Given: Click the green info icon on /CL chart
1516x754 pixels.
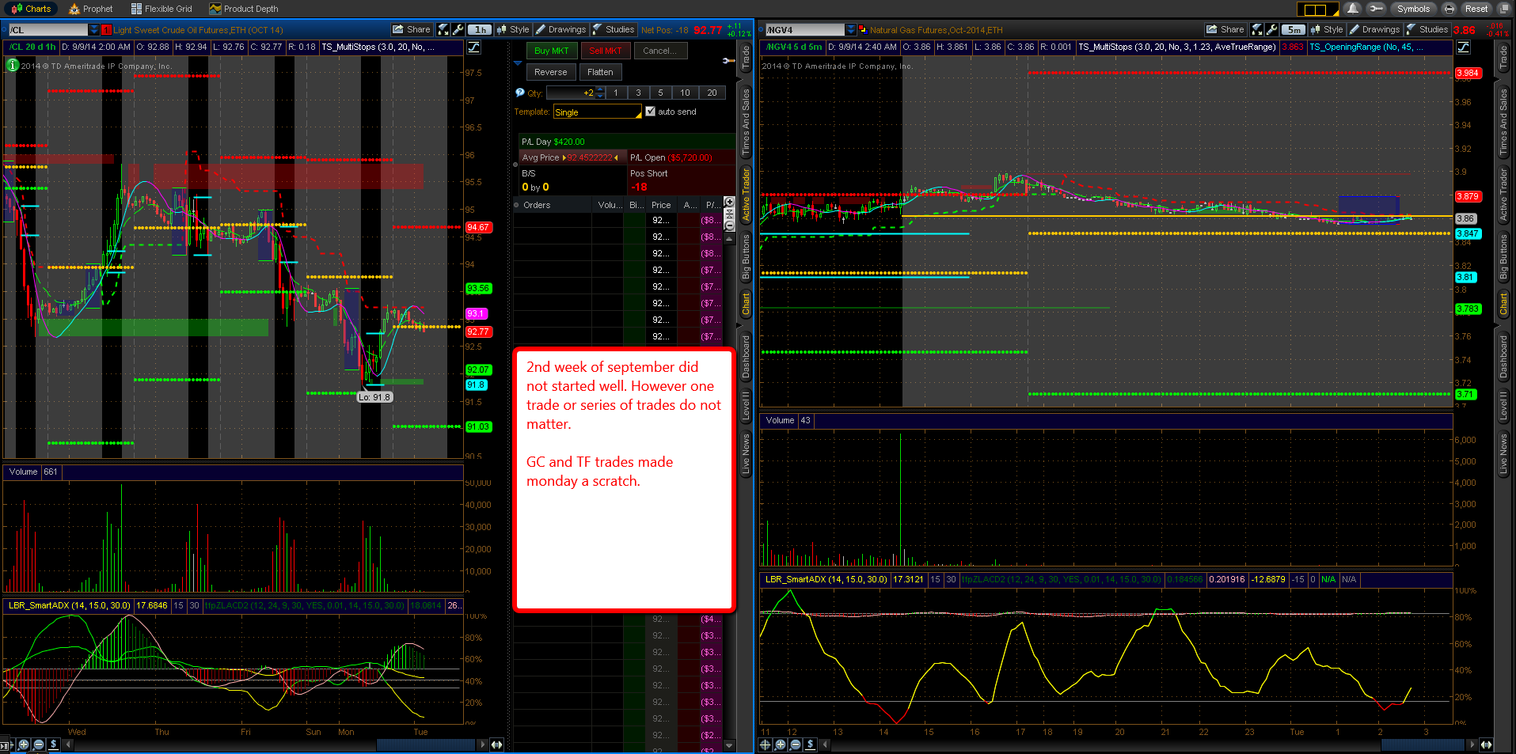Looking at the screenshot, I should [13, 65].
